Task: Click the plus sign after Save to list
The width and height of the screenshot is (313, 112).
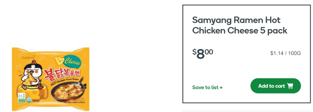Action: (x=221, y=87)
